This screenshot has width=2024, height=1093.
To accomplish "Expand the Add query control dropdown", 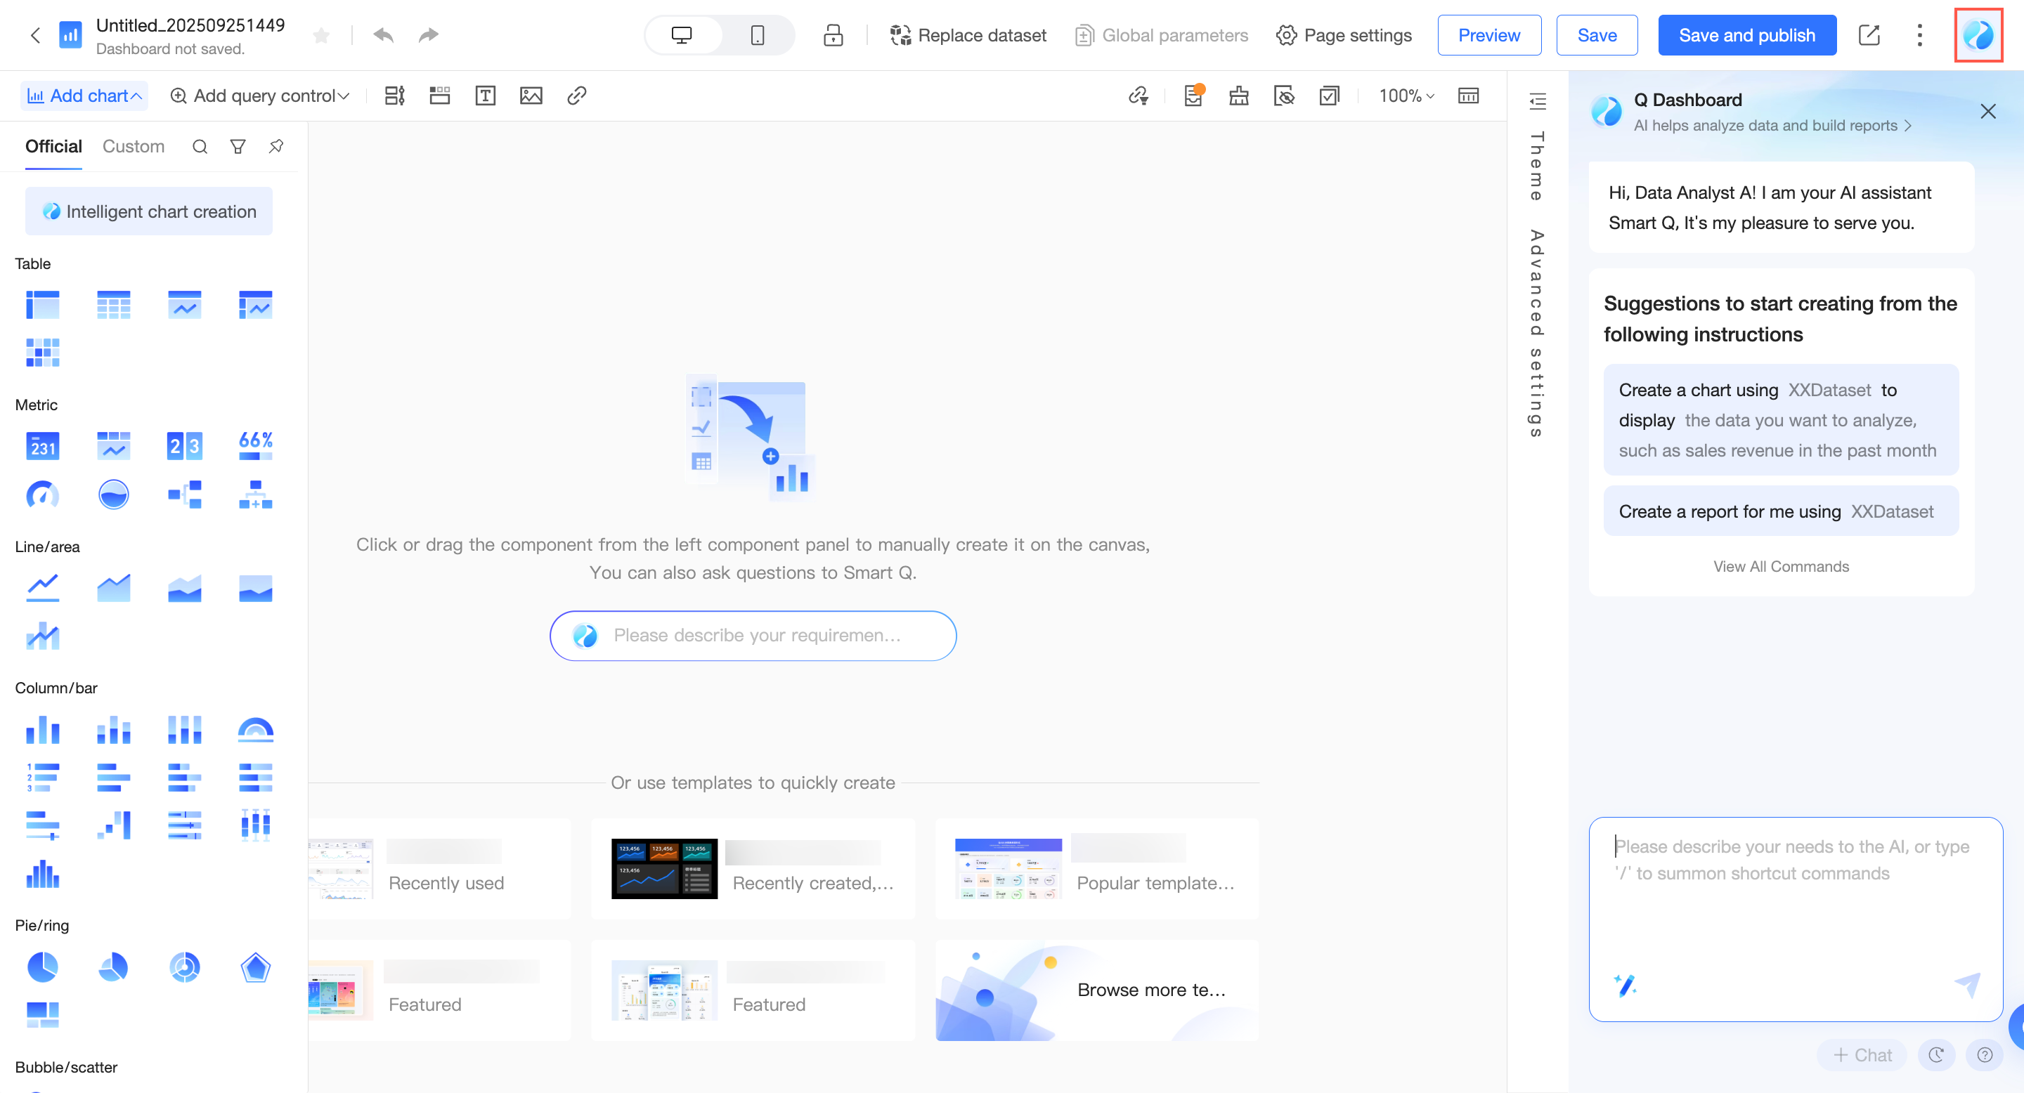I will pyautogui.click(x=260, y=96).
